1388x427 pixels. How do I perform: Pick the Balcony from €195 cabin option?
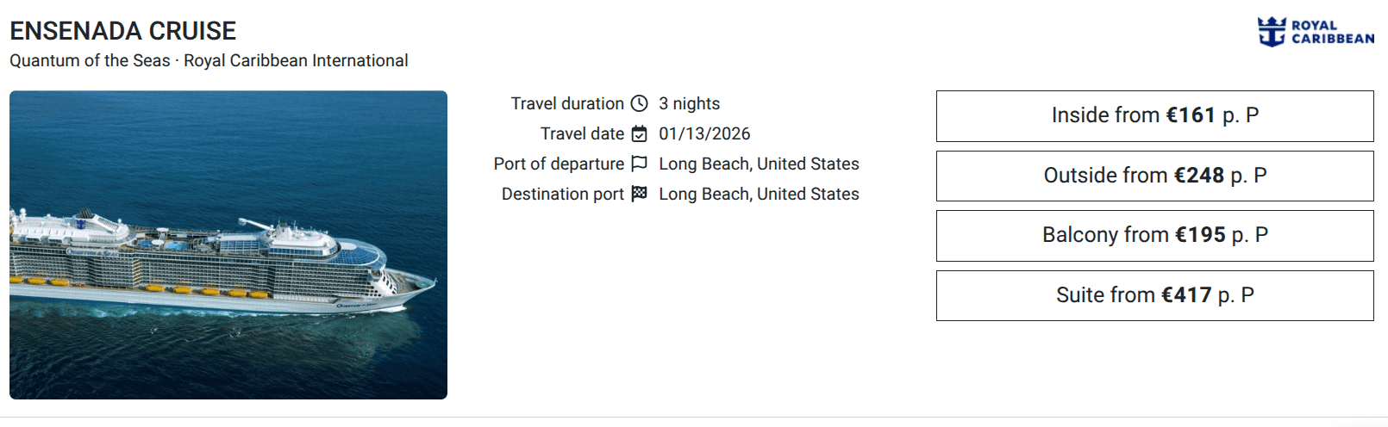(1154, 235)
